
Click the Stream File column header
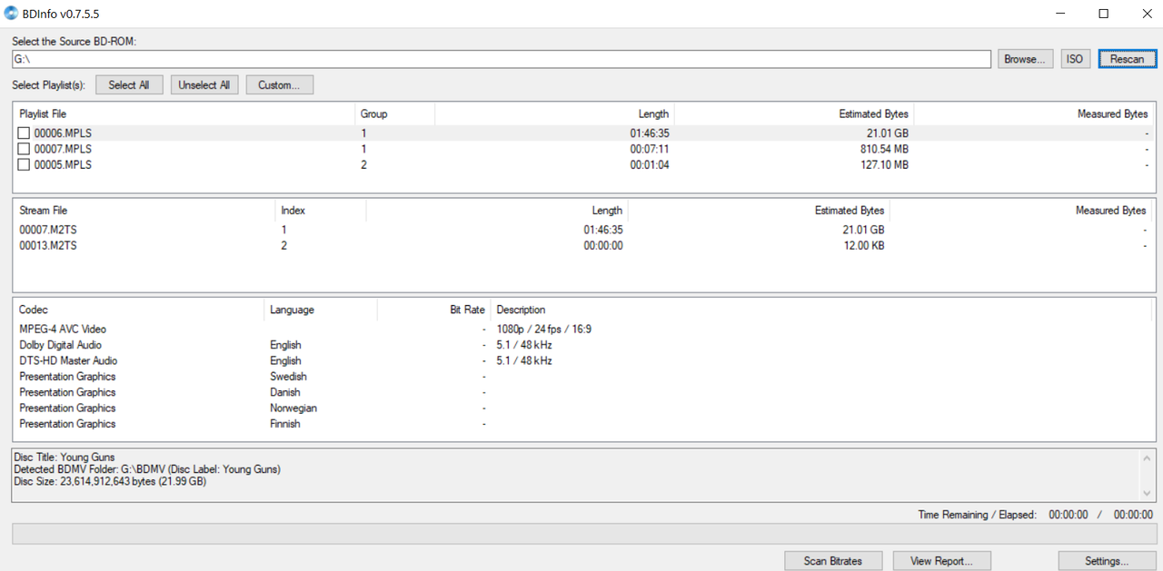(x=144, y=211)
